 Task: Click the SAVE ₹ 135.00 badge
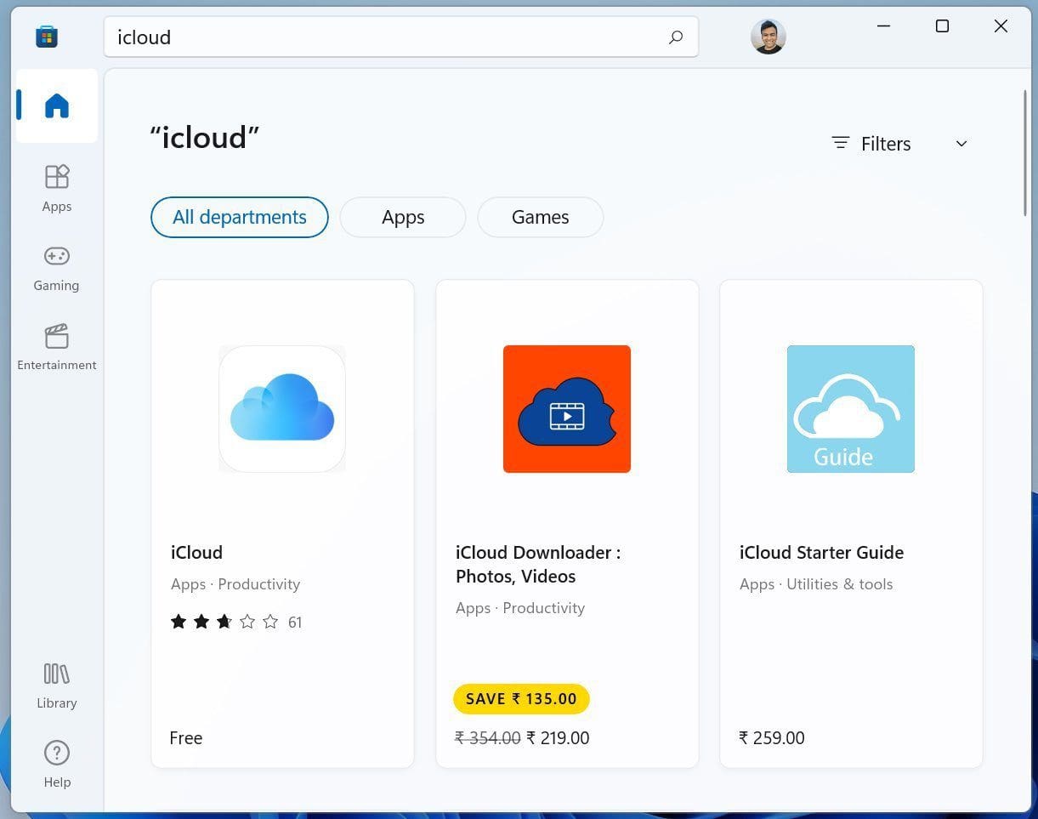521,699
